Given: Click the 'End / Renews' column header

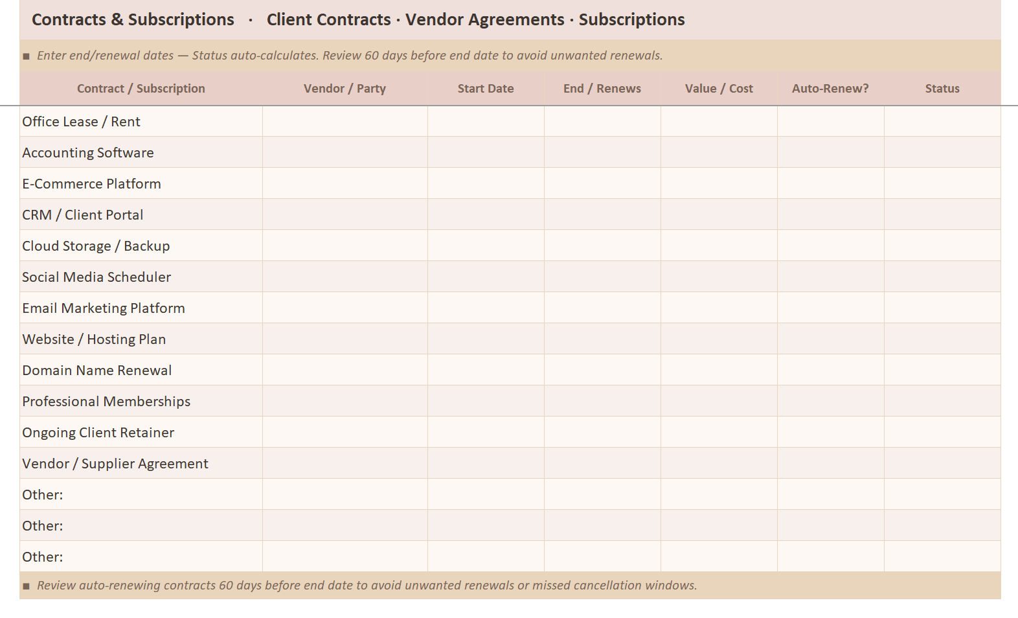Looking at the screenshot, I should click(x=602, y=89).
